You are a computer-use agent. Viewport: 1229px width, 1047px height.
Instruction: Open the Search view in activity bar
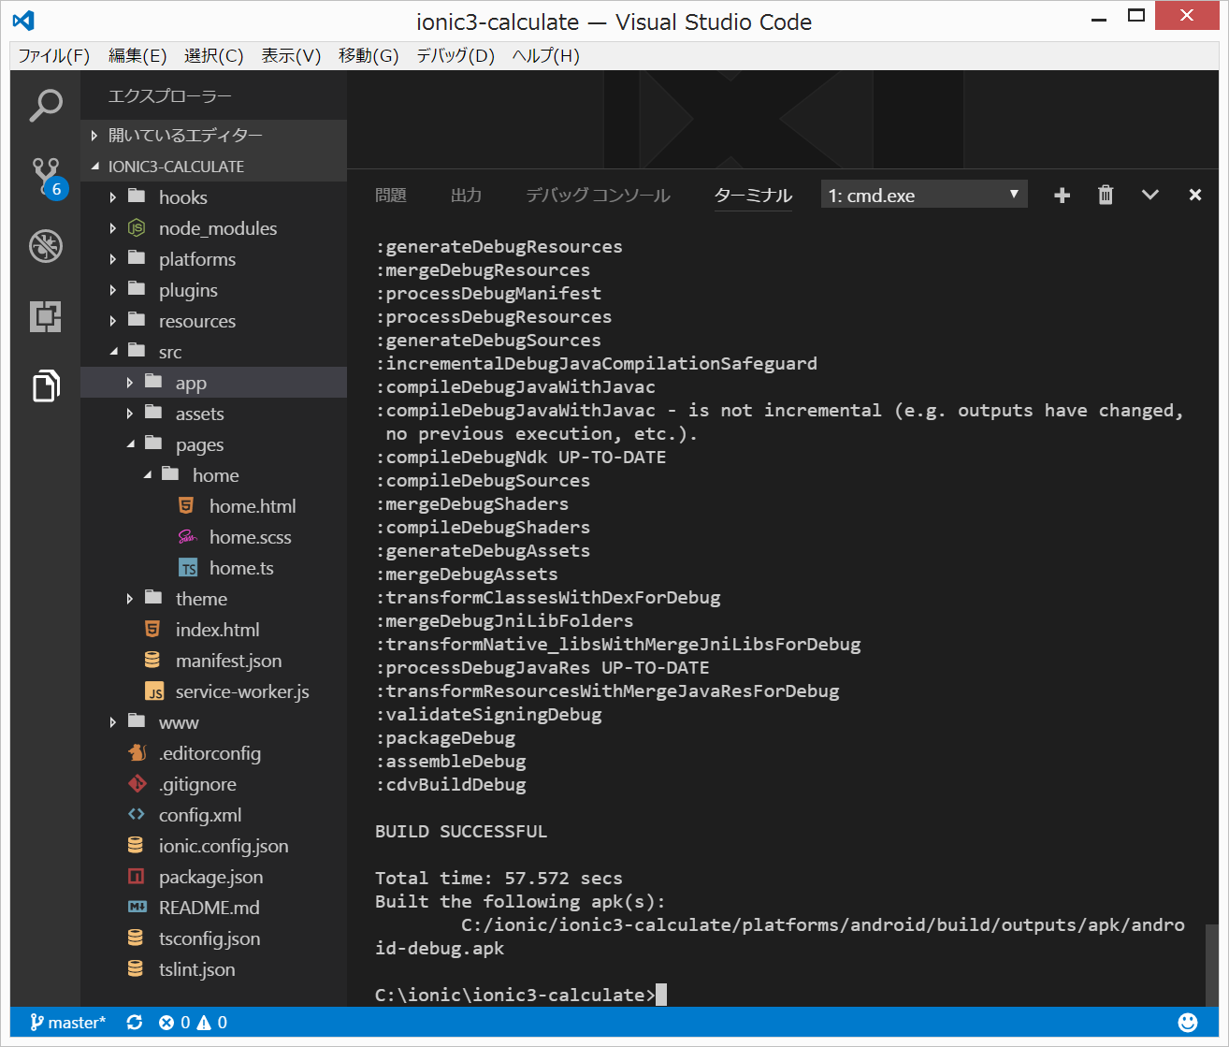[x=45, y=106]
